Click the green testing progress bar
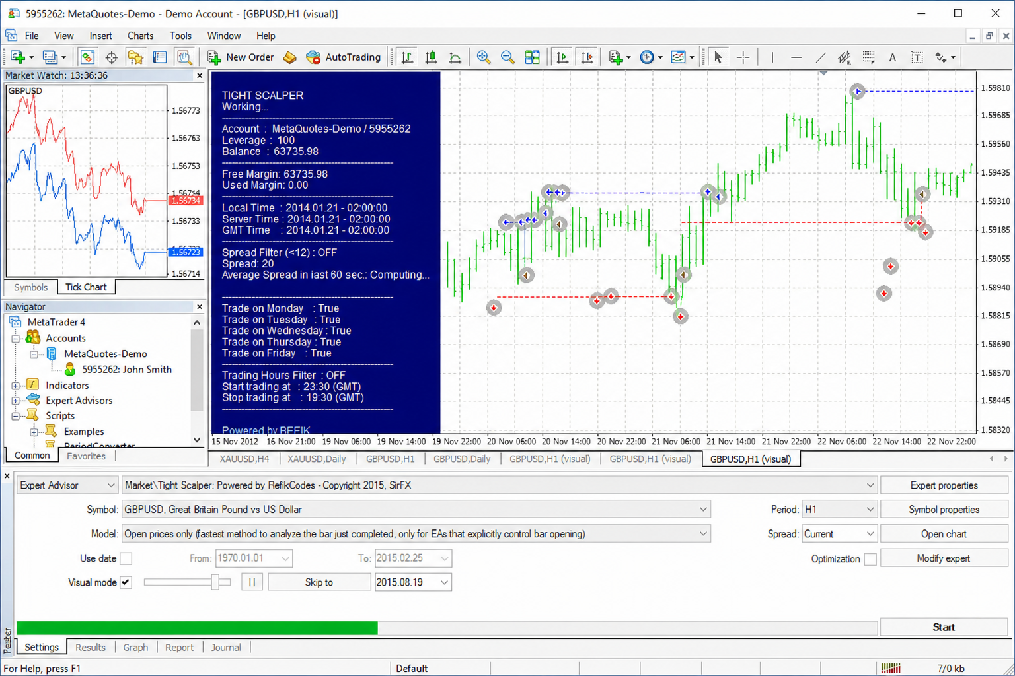Screen dimensions: 1015x676 click(x=197, y=628)
